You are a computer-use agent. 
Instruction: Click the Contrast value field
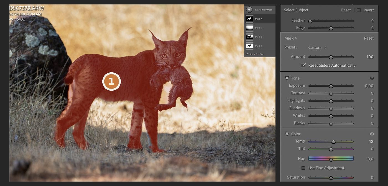coord(372,93)
